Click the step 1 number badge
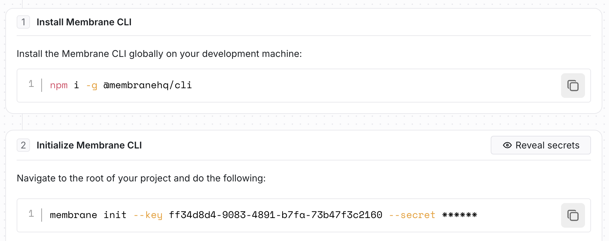 pos(23,22)
